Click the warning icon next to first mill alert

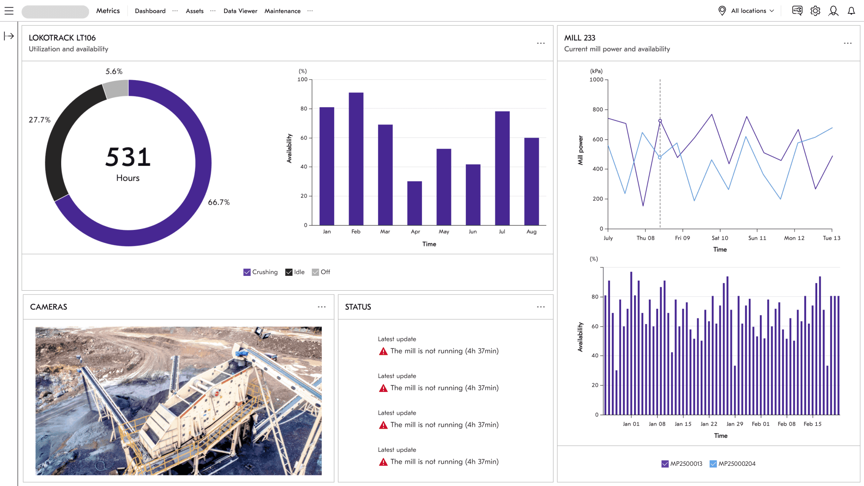[383, 351]
